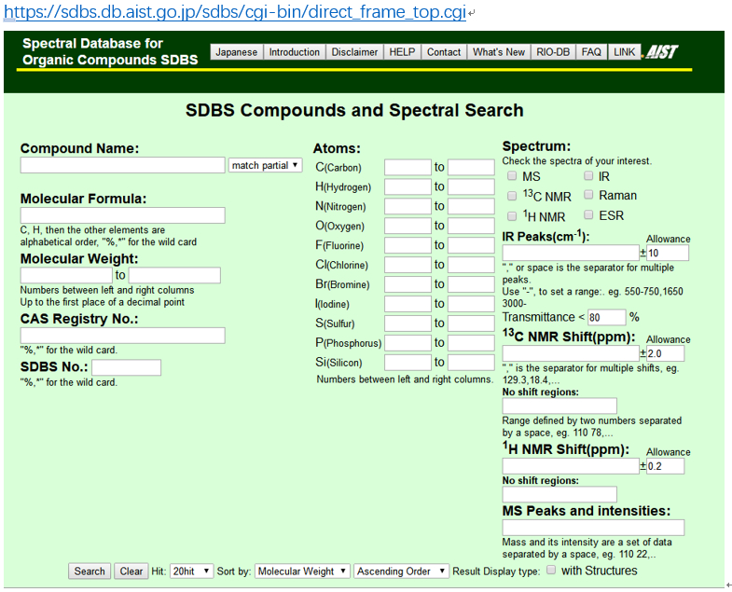Open the Ascending Order dropdown

402,571
